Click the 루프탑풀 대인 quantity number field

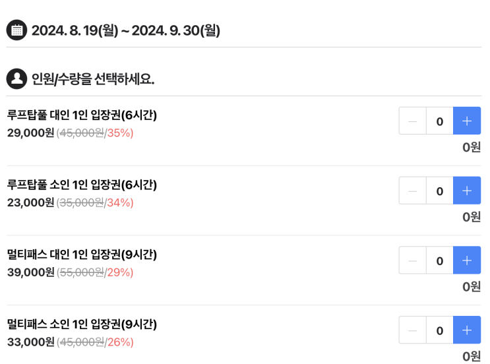click(x=439, y=121)
